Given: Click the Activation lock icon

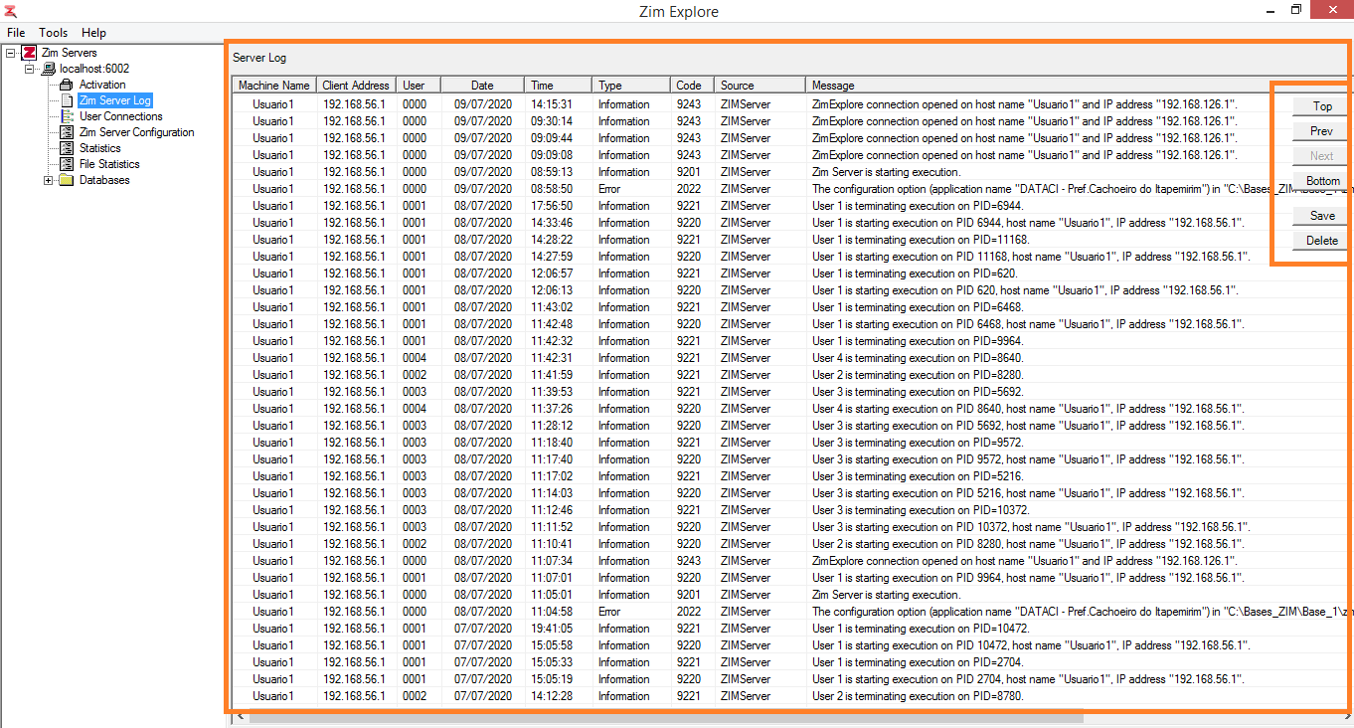Looking at the screenshot, I should coord(68,85).
